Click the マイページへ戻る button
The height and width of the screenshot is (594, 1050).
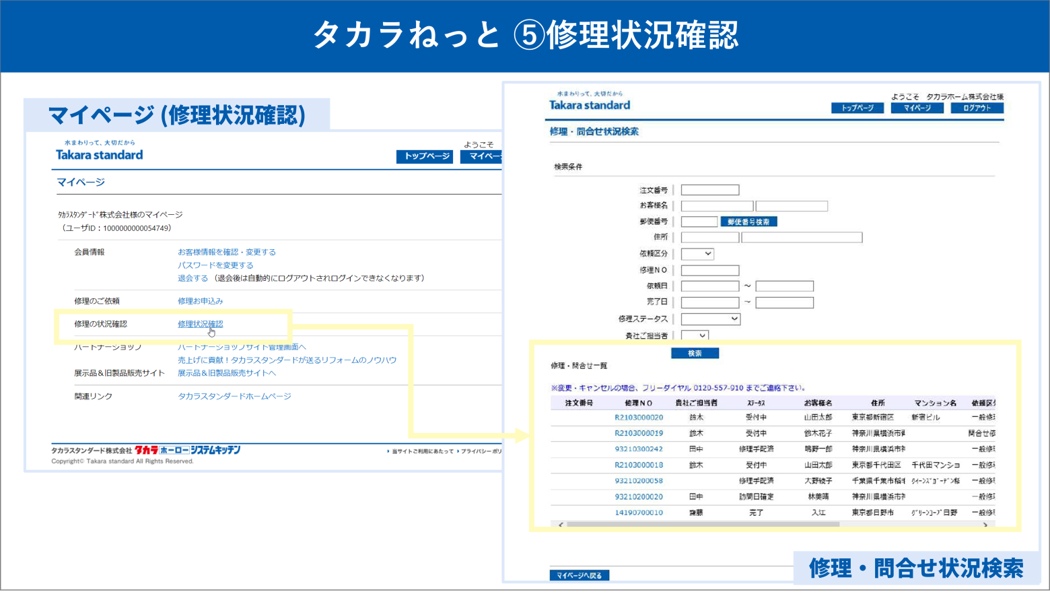[580, 576]
